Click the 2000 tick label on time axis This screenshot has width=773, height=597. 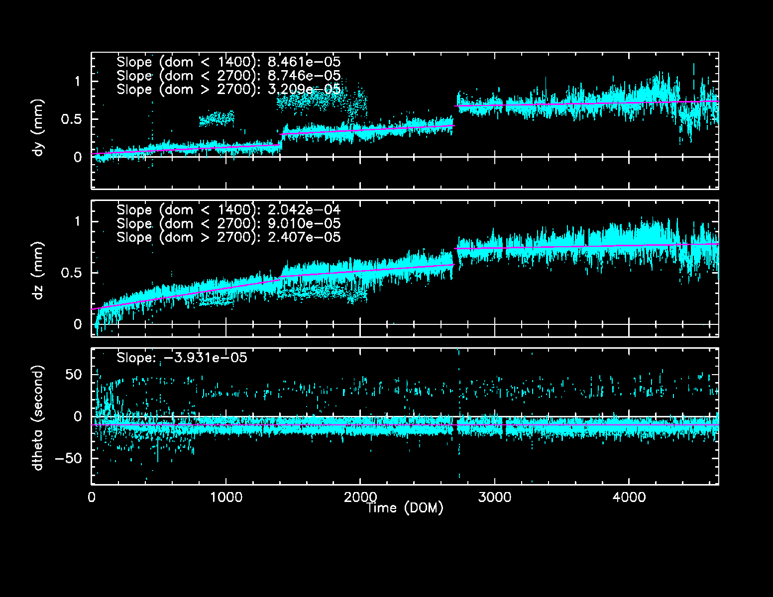(360, 497)
